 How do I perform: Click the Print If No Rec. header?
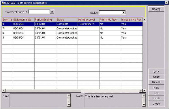pos(110,20)
